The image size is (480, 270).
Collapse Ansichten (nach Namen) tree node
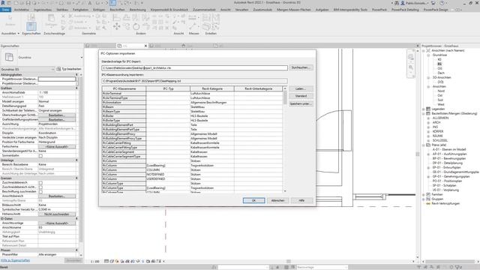click(x=424, y=50)
